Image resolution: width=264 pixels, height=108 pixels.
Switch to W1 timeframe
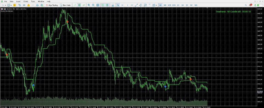tap(191, 5)
